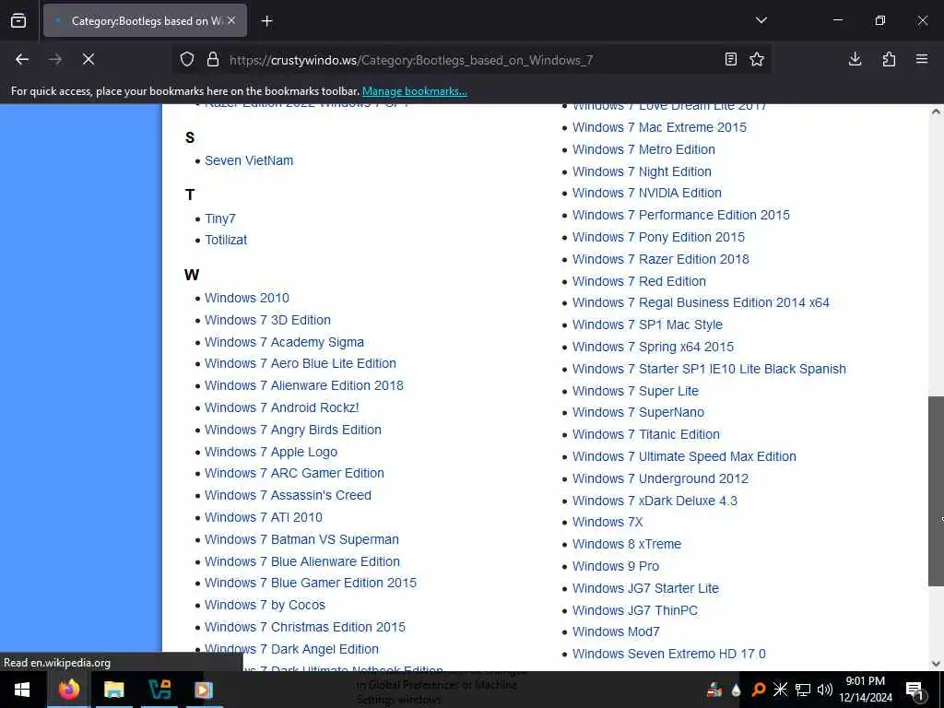Open Windows 7 3D Edition link
Image resolution: width=944 pixels, height=708 pixels.
coord(267,320)
